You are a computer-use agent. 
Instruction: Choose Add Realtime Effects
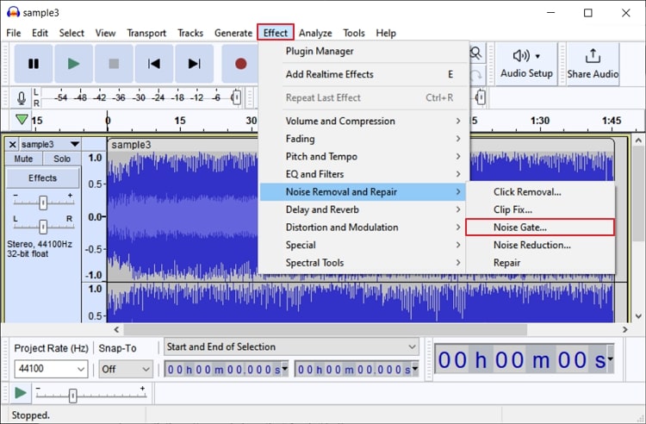tap(364, 75)
